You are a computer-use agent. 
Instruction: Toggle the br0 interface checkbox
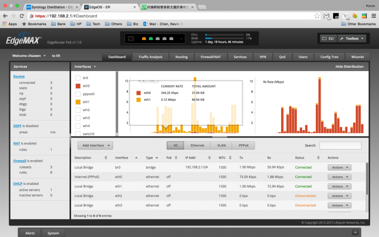78,78
